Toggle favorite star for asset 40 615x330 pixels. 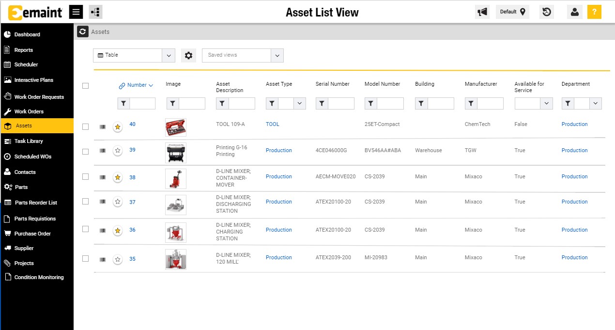[117, 126]
